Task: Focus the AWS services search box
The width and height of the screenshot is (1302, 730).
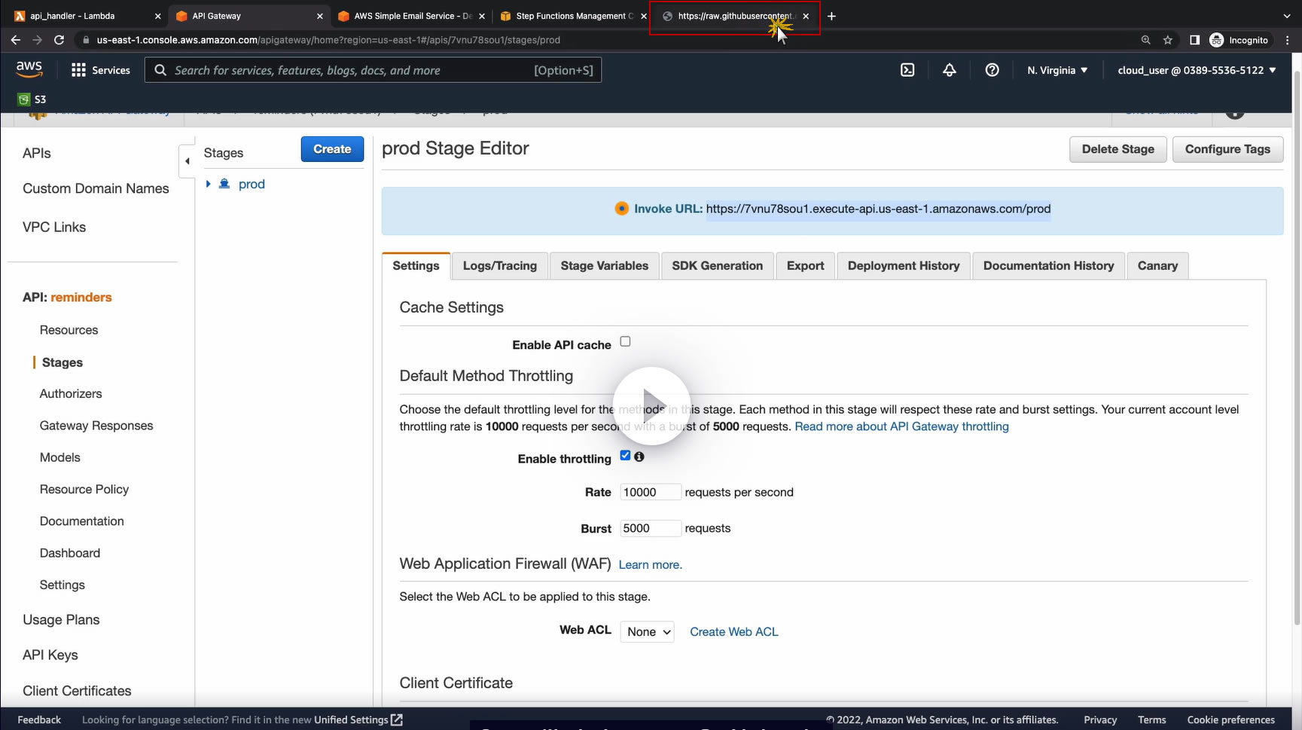Action: pos(373,70)
